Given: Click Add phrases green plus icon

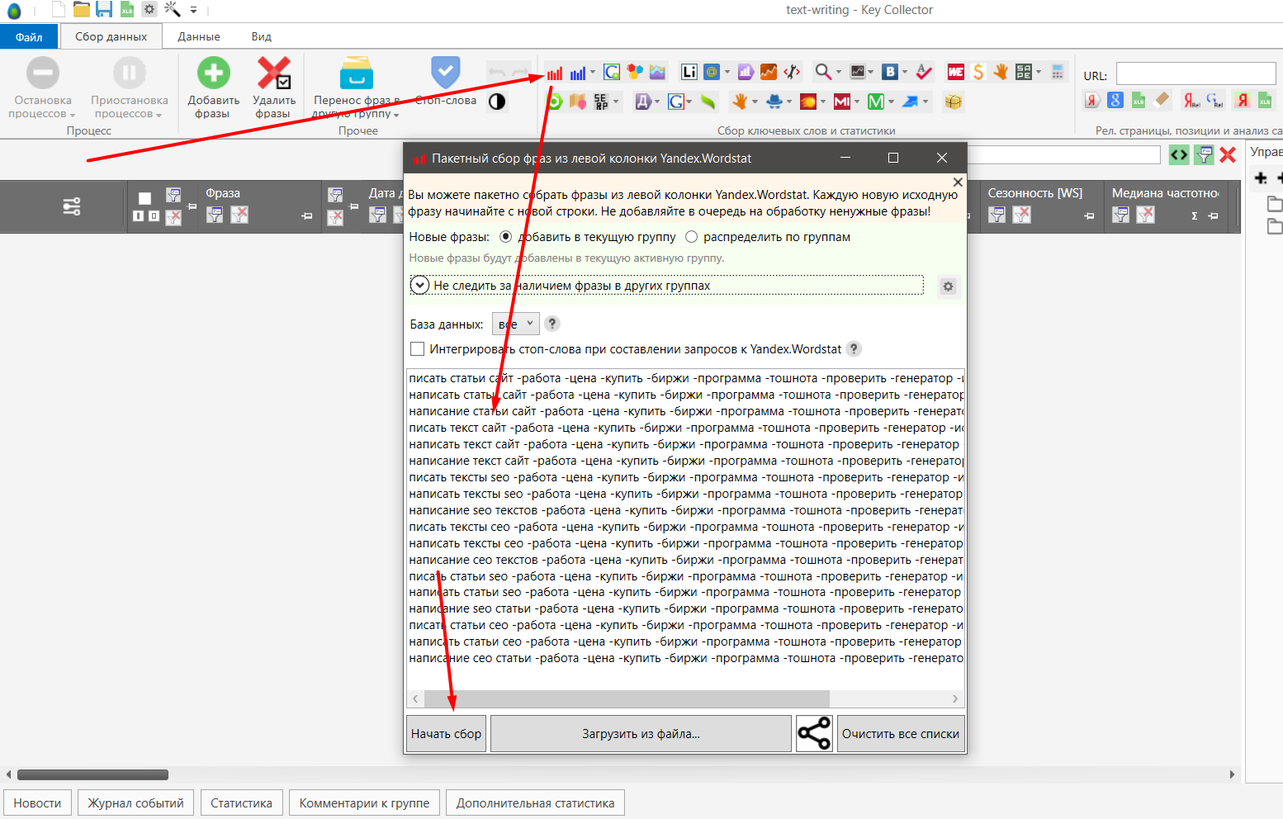Looking at the screenshot, I should tap(213, 73).
